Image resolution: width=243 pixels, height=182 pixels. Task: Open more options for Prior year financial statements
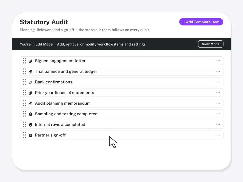(218, 93)
